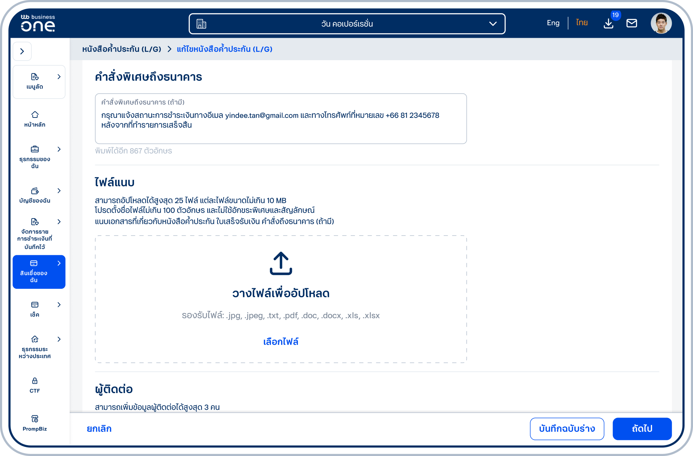Expand the จัดการรายการชำระเงิน chevron
The image size is (693, 456).
(59, 222)
